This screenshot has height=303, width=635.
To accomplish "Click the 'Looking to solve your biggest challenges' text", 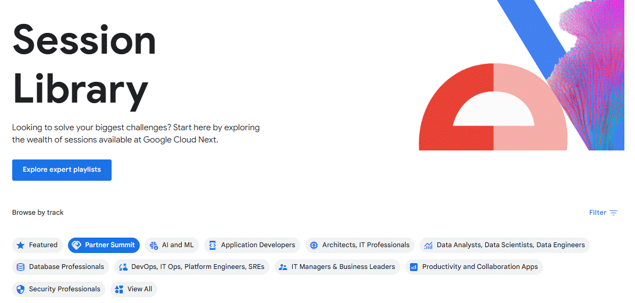I will point(136,133).
